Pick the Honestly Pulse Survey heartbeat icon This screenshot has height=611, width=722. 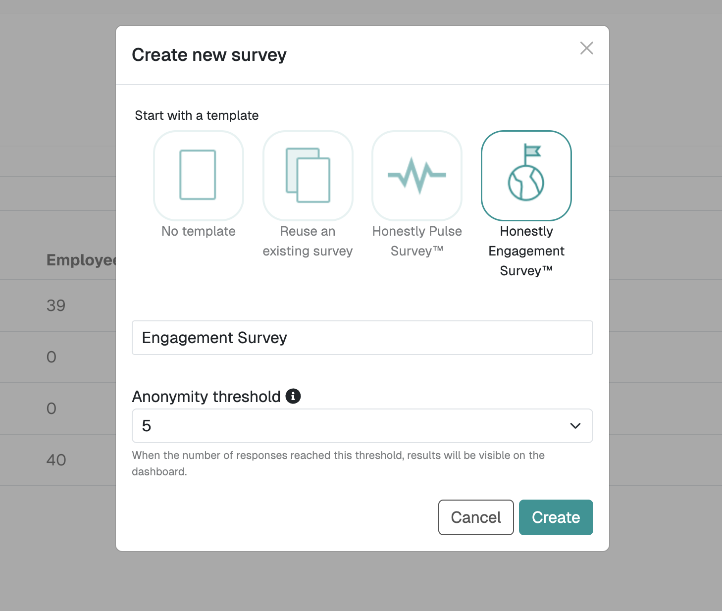pos(416,175)
